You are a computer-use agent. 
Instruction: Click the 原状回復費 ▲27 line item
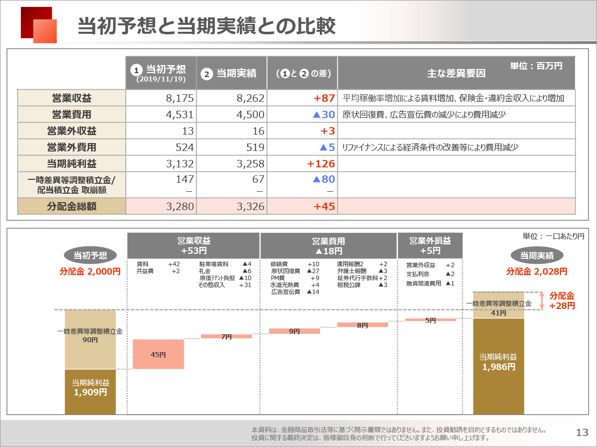point(295,271)
